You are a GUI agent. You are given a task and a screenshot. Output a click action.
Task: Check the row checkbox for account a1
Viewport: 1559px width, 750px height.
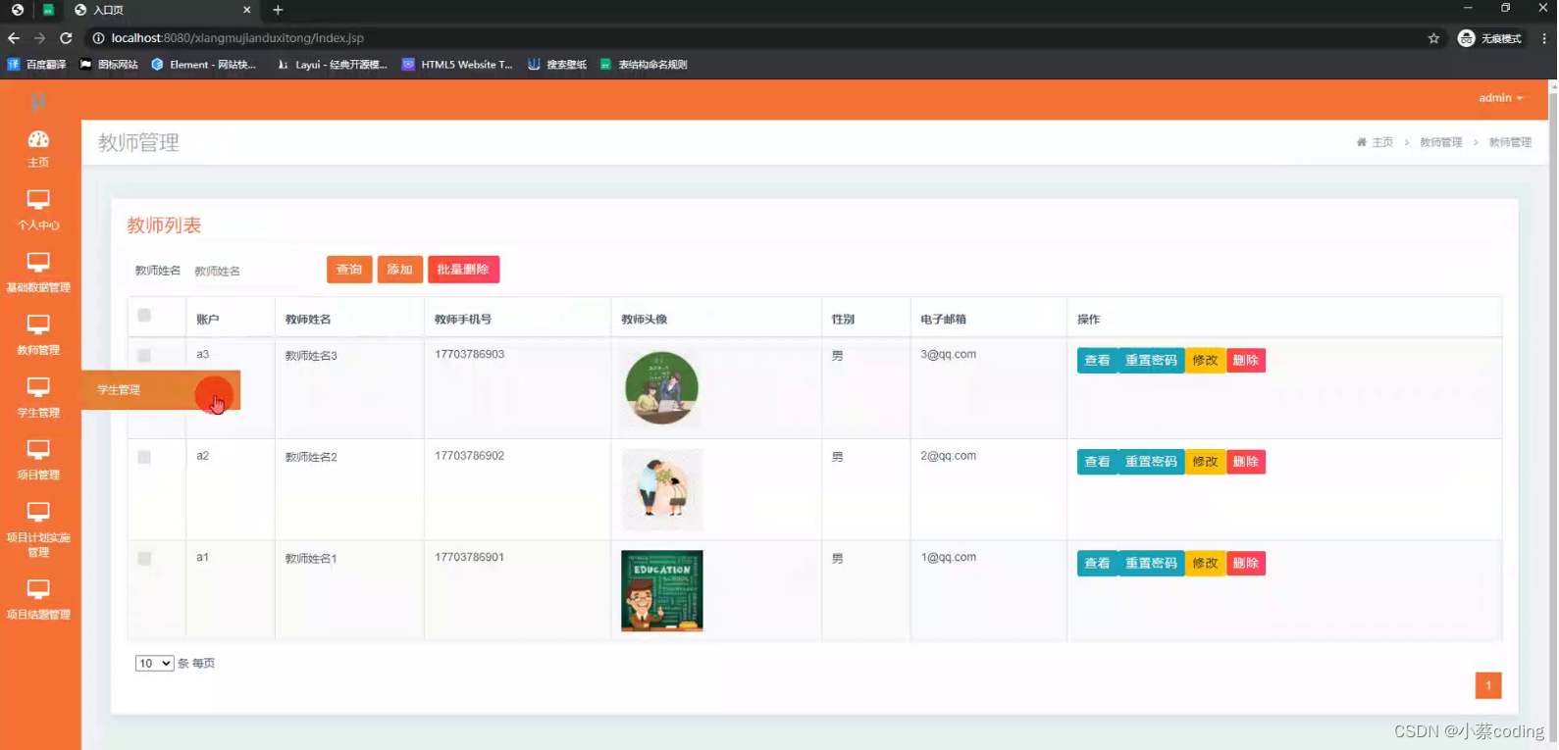point(144,559)
